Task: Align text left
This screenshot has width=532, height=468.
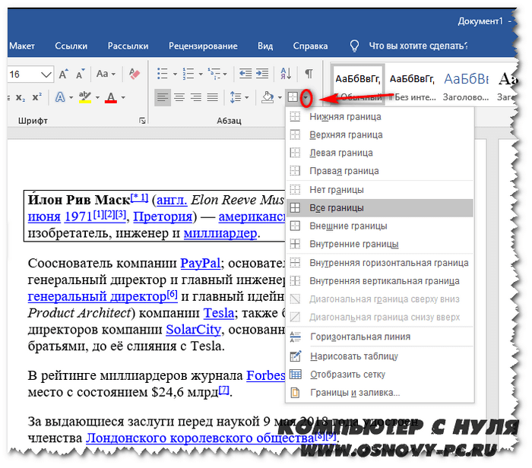Action: point(163,98)
